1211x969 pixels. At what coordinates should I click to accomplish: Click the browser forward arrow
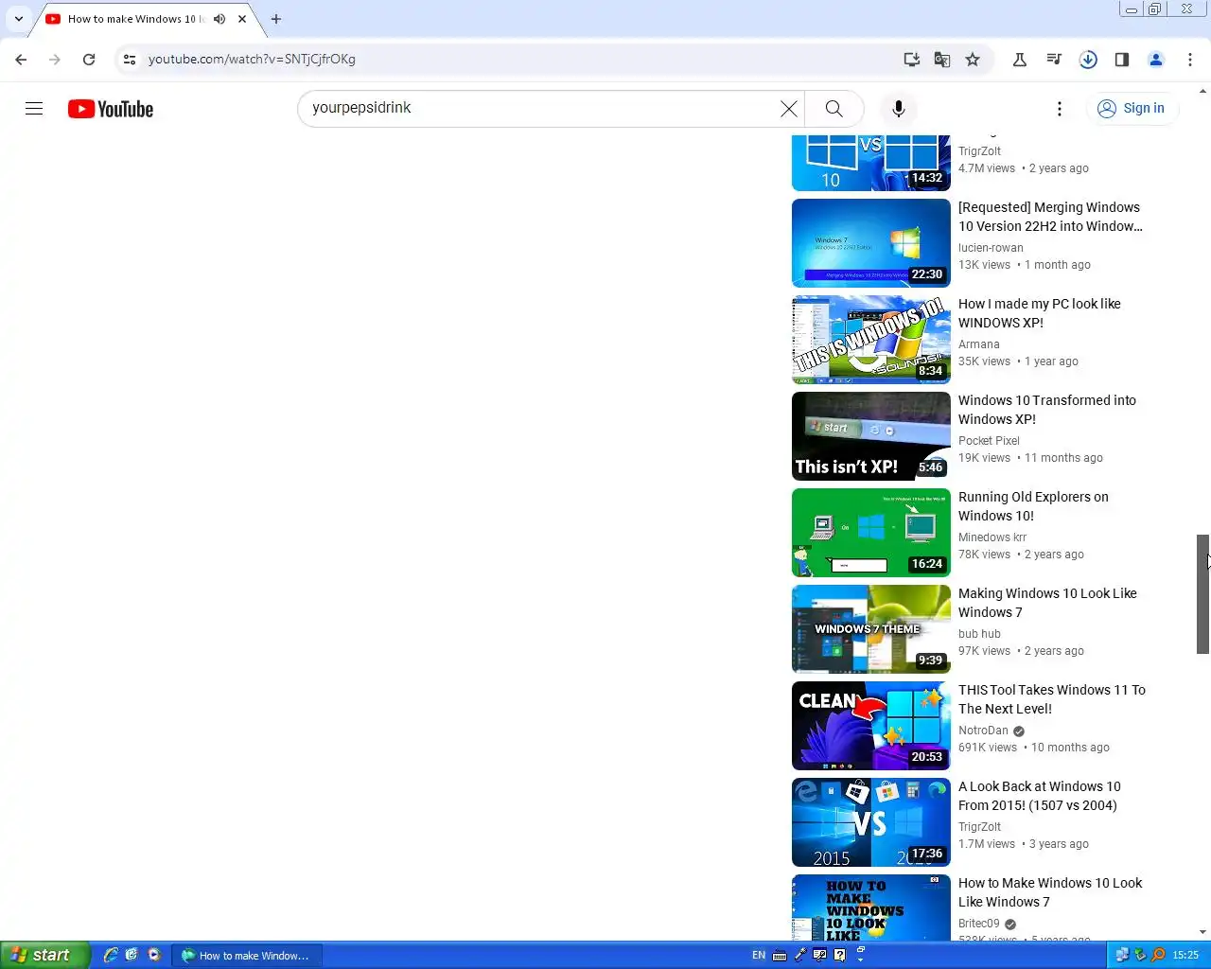coord(55,59)
